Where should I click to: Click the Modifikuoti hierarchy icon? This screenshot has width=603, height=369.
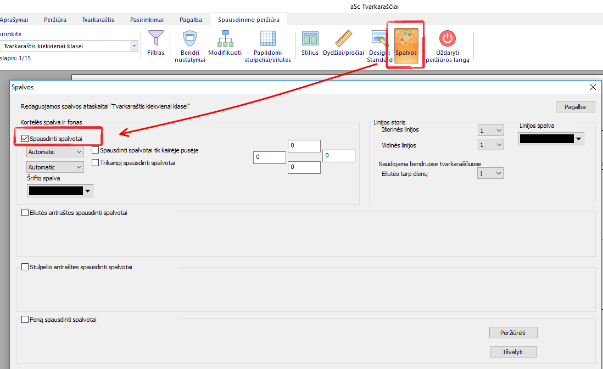click(x=225, y=39)
